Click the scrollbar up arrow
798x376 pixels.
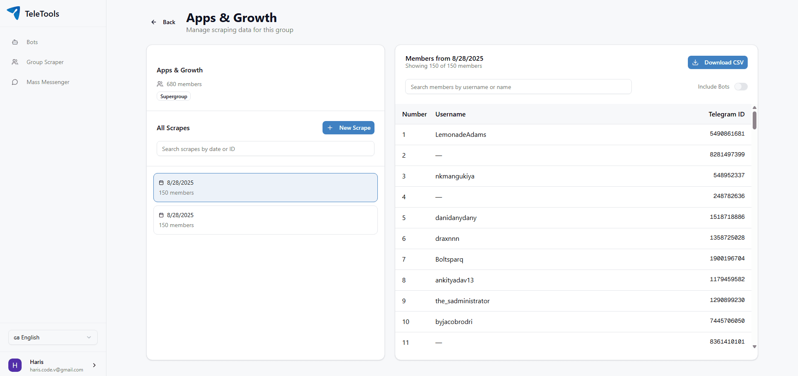coord(754,107)
